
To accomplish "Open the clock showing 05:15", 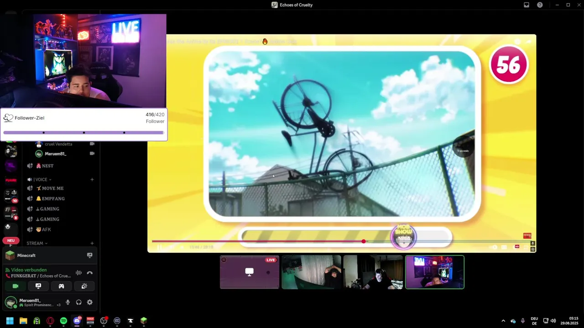I will [569, 321].
